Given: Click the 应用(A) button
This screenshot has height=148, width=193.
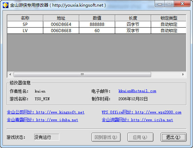Looking at the screenshot, I should [x=140, y=137].
